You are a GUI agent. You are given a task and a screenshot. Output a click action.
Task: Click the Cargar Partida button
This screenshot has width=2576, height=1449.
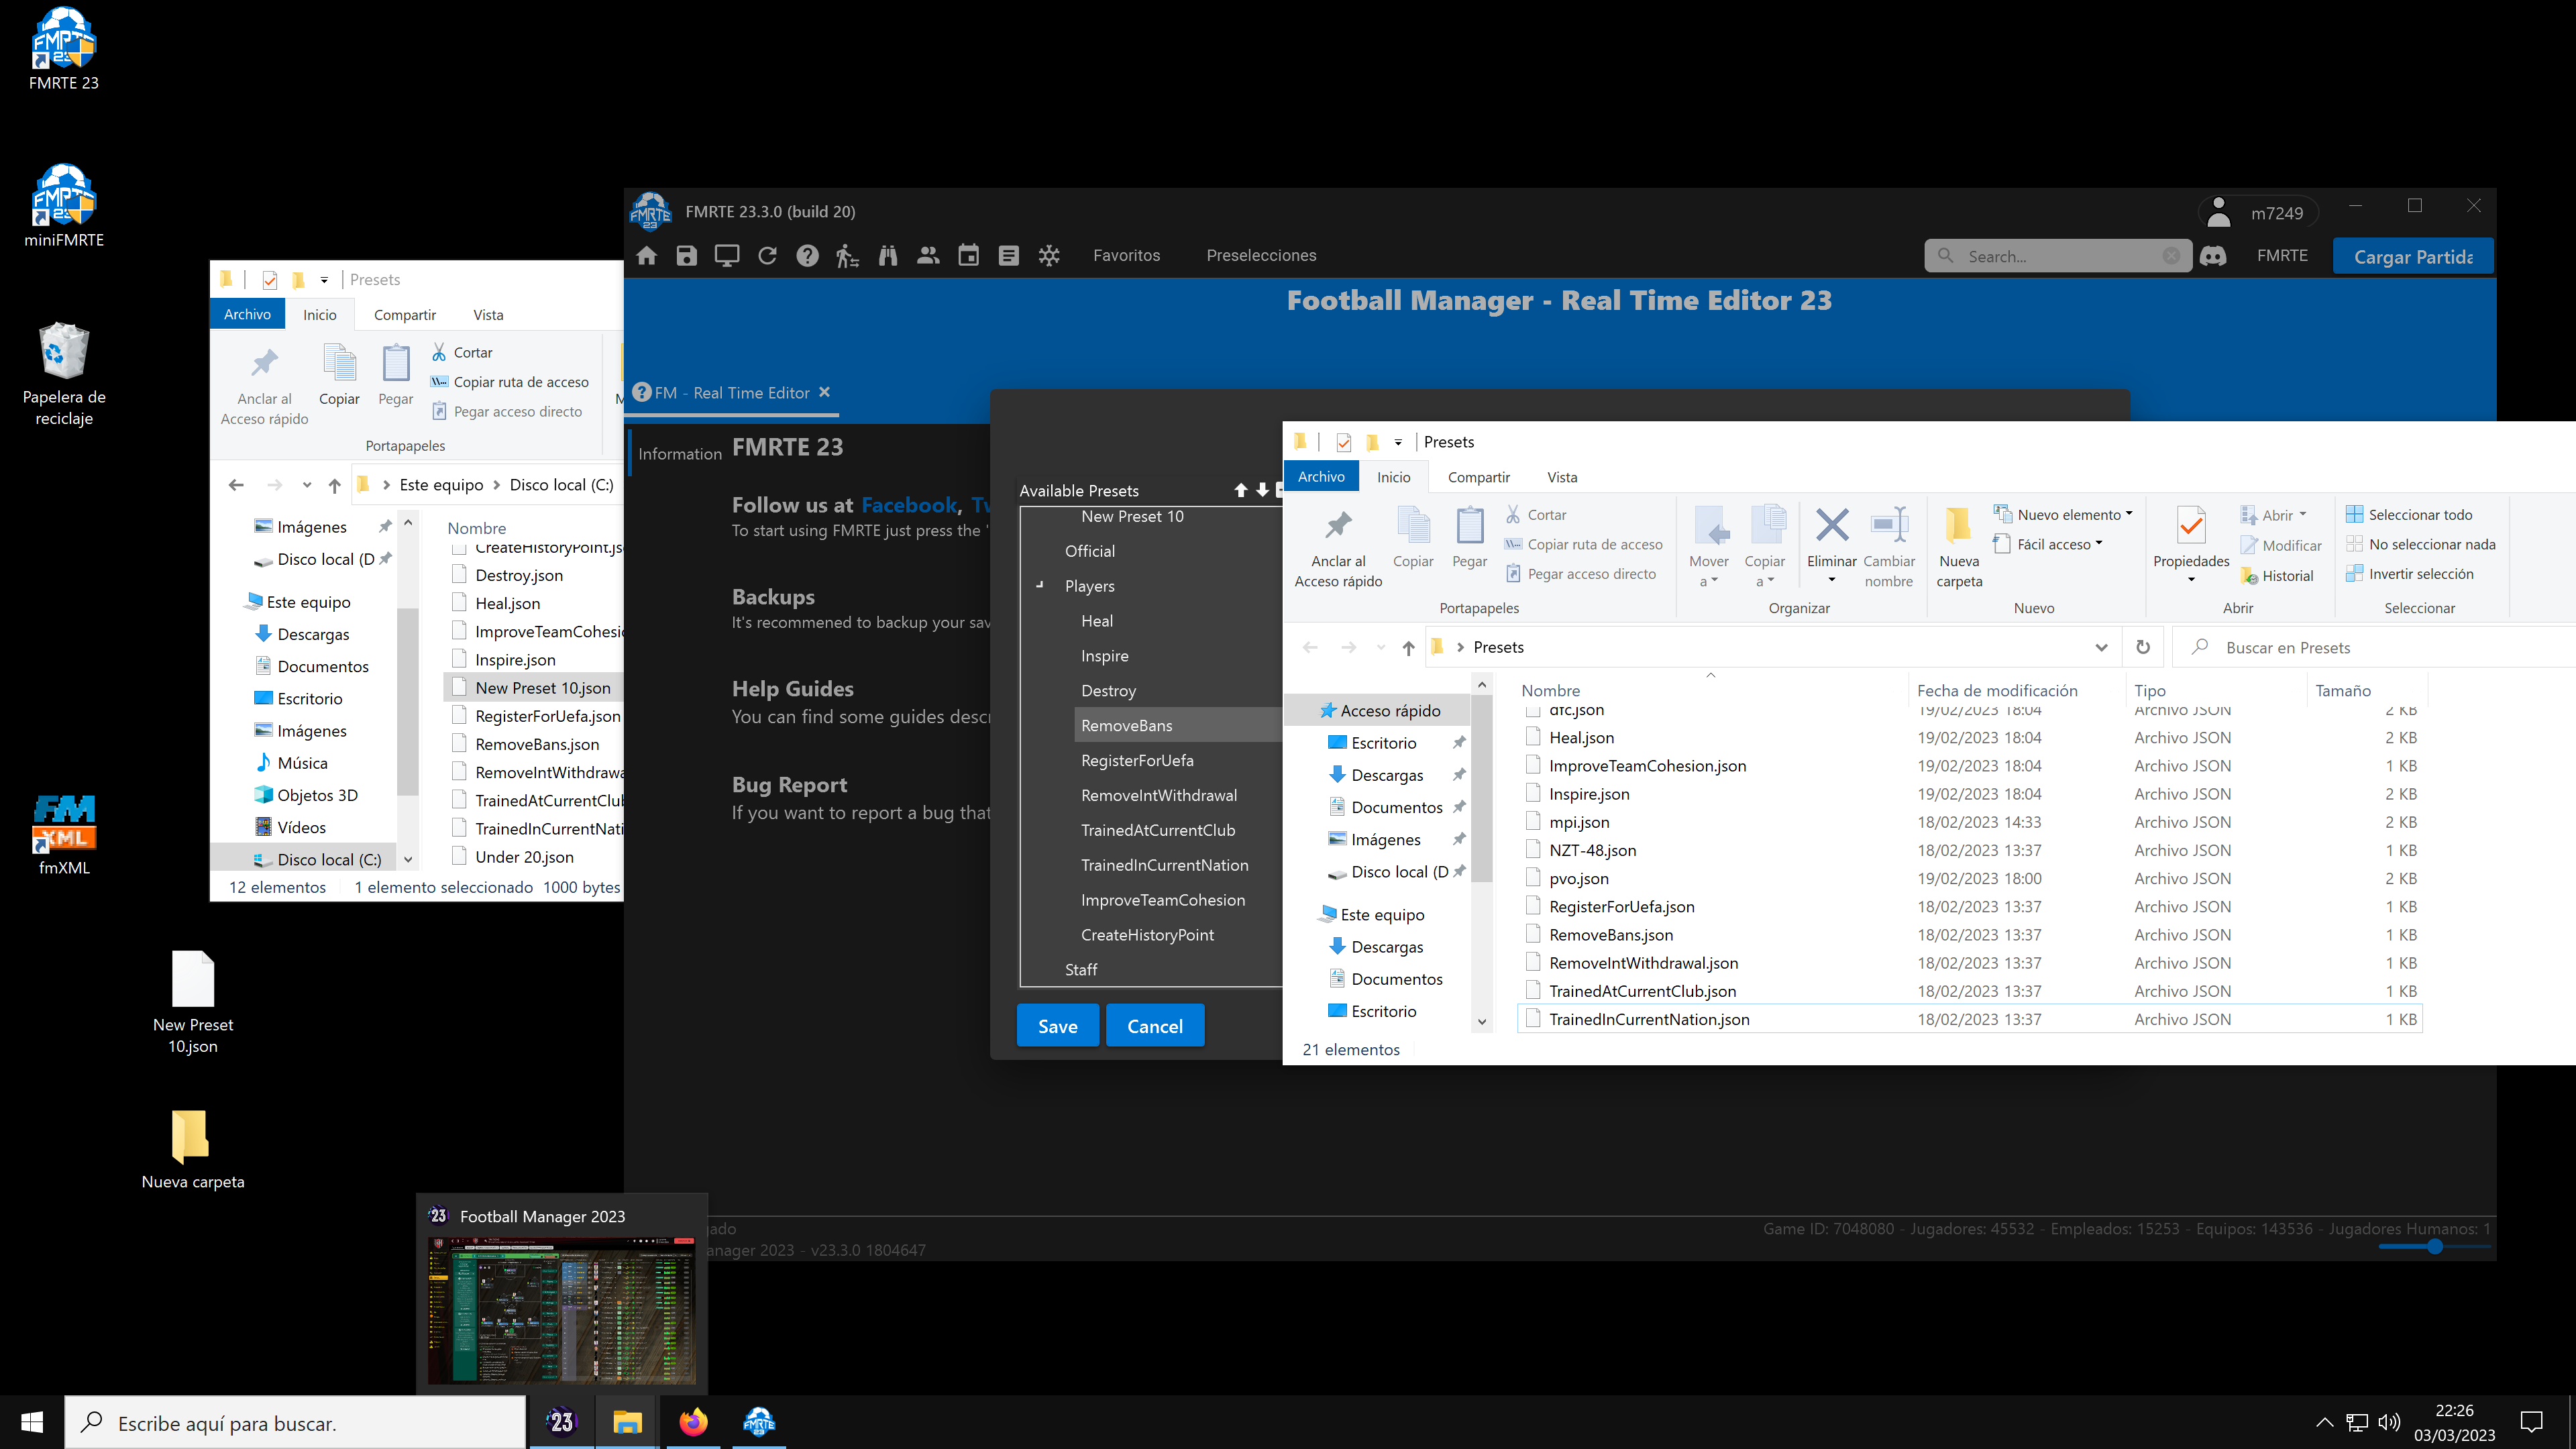2412,256
